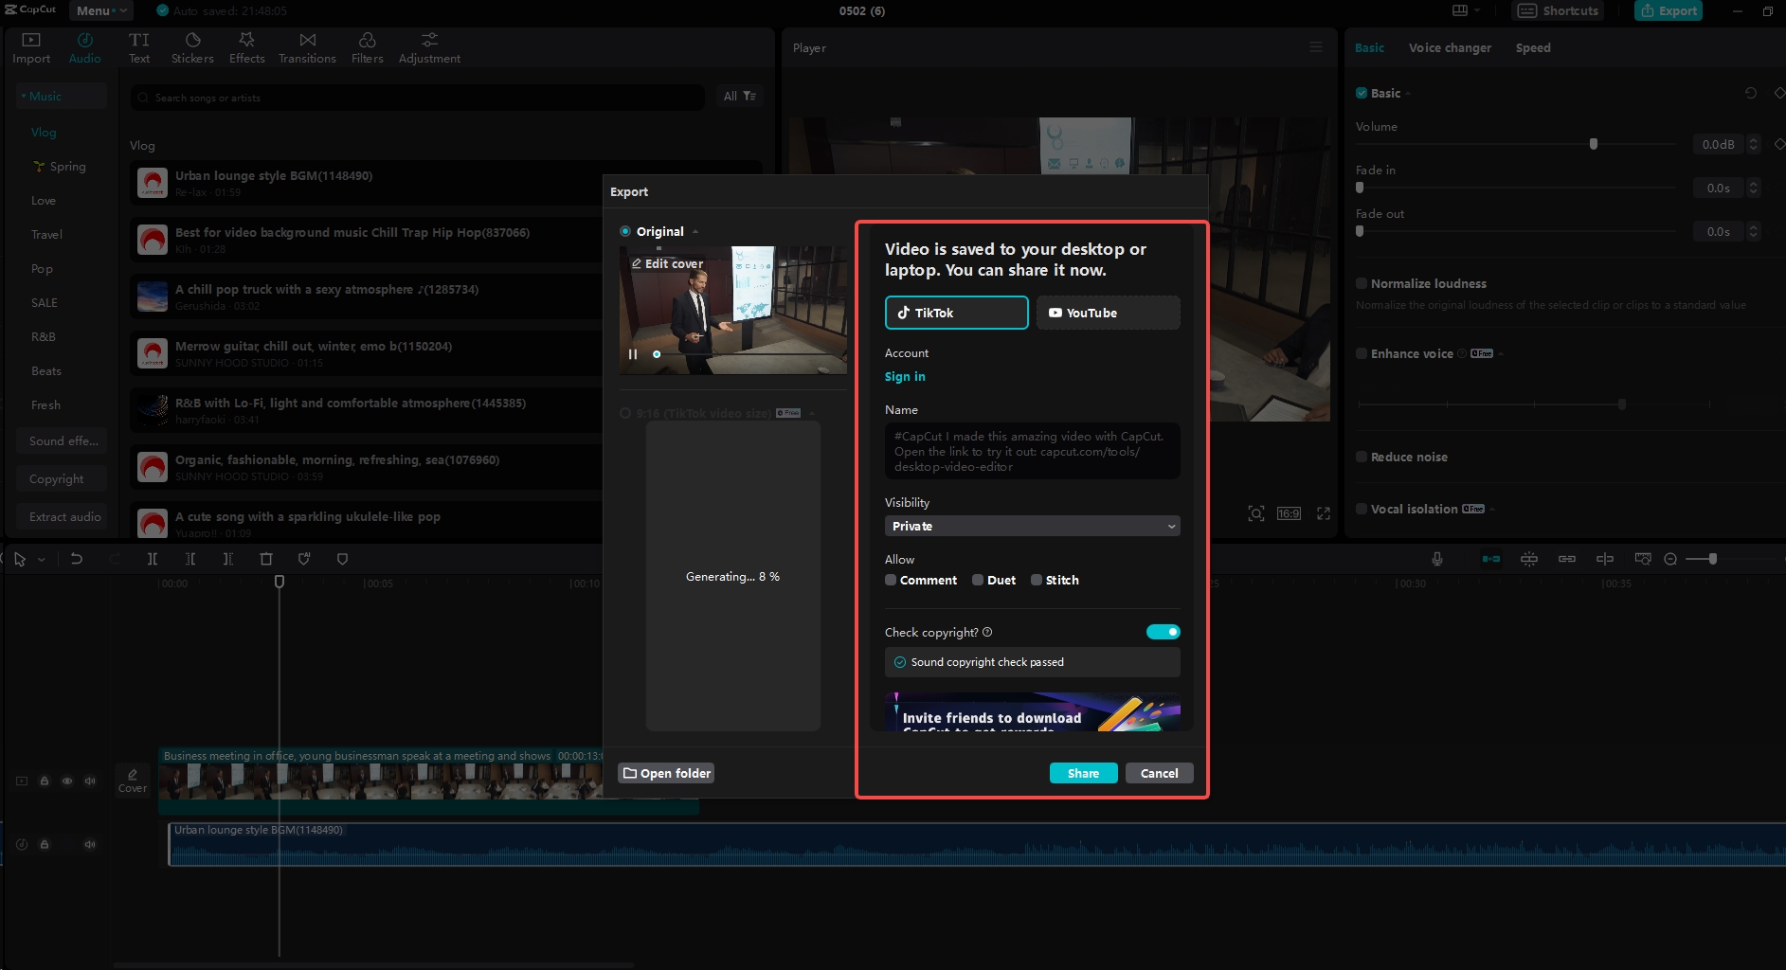Enable the Stitch checkbox under Allow

click(1037, 580)
